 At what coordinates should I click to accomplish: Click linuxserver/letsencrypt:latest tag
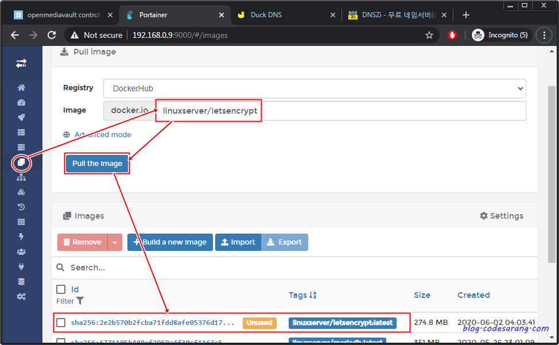point(343,323)
